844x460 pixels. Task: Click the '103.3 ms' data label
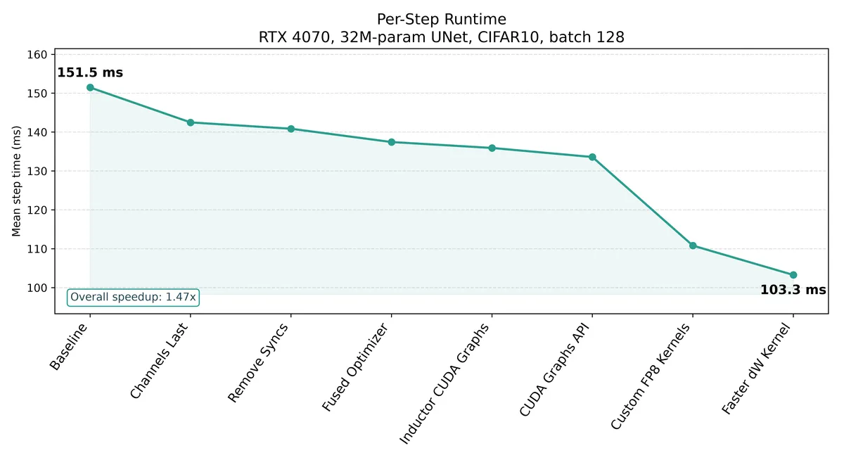793,289
